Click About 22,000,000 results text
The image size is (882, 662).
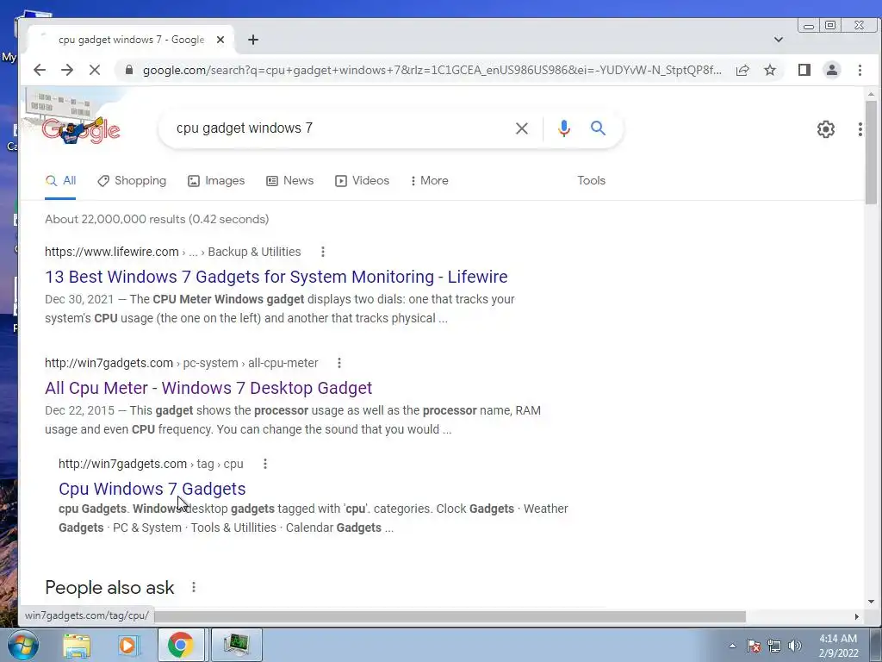tap(157, 219)
